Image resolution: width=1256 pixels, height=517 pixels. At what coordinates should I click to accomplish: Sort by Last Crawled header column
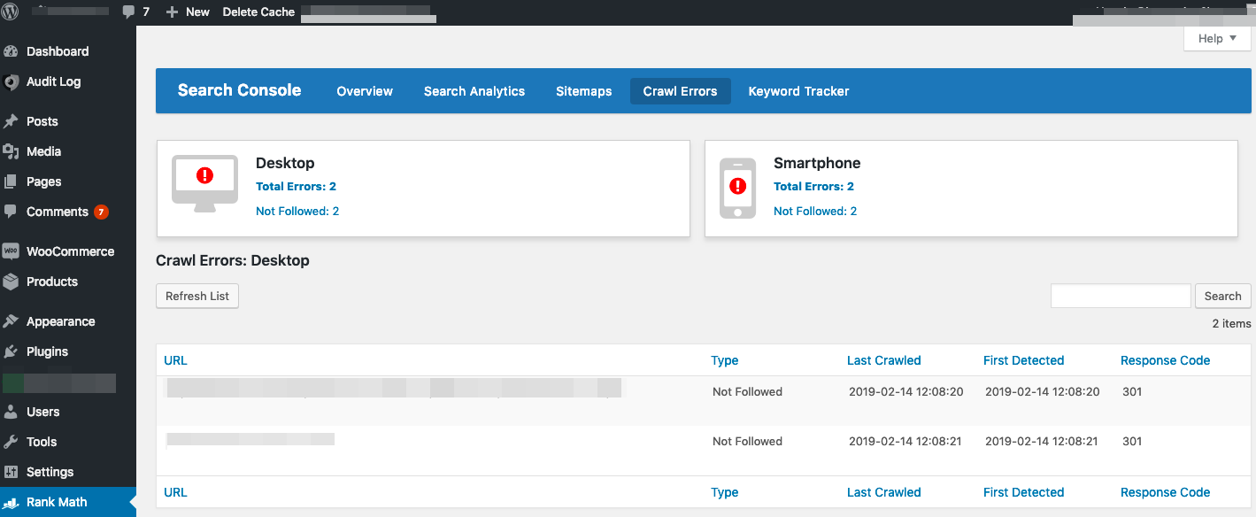[x=883, y=360]
